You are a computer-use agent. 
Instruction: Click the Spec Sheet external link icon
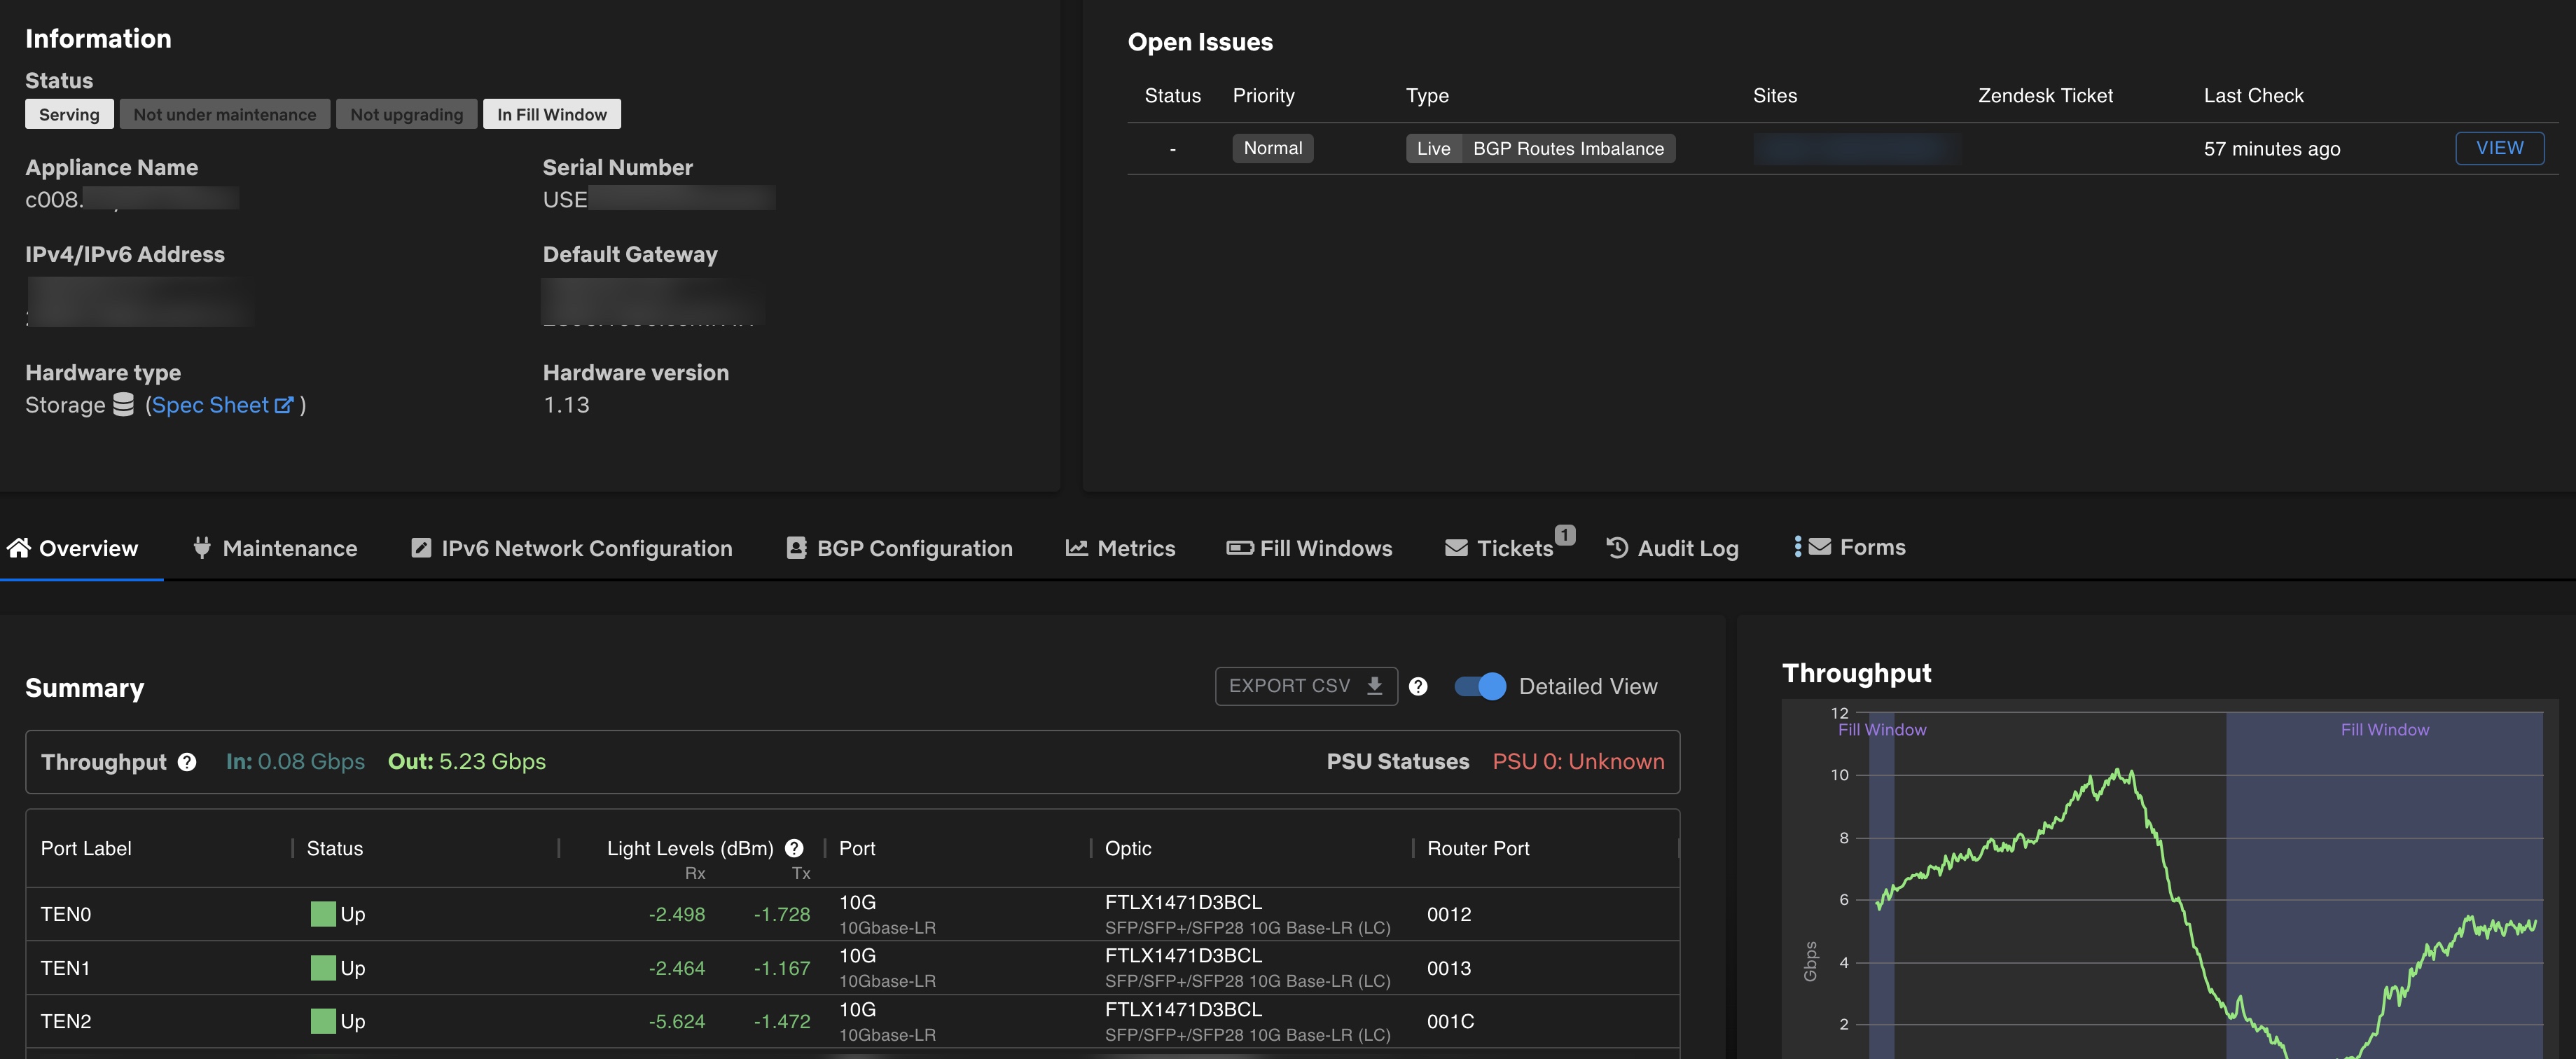(x=284, y=404)
